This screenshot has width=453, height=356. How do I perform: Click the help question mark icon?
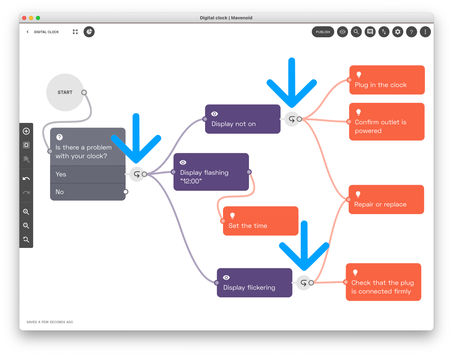411,32
